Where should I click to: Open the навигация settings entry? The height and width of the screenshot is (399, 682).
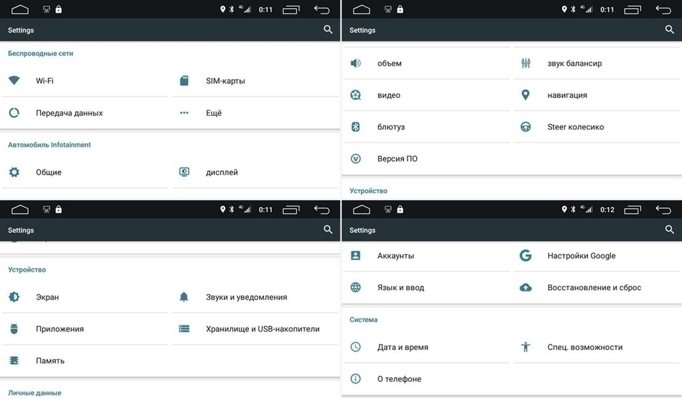pyautogui.click(x=567, y=95)
